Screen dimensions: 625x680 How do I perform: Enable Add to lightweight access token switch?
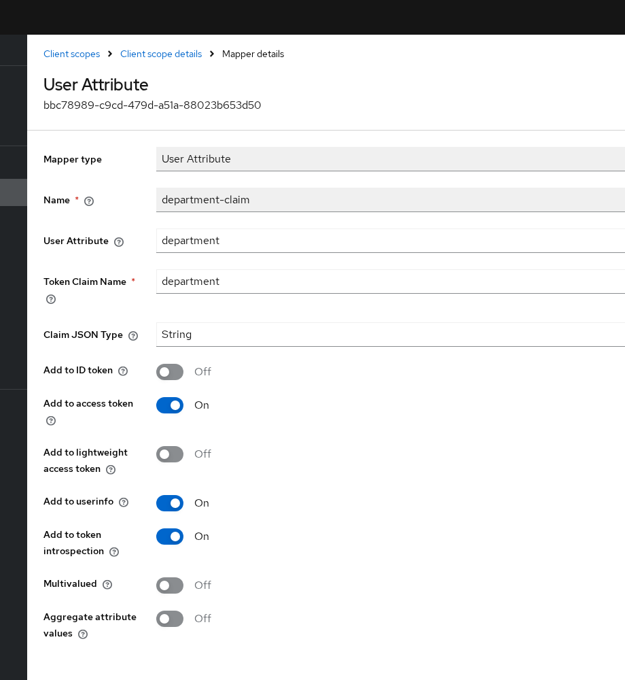pos(170,454)
